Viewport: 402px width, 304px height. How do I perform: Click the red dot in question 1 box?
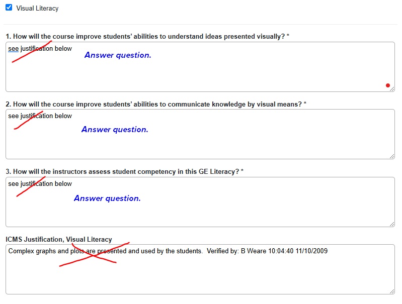pyautogui.click(x=387, y=85)
